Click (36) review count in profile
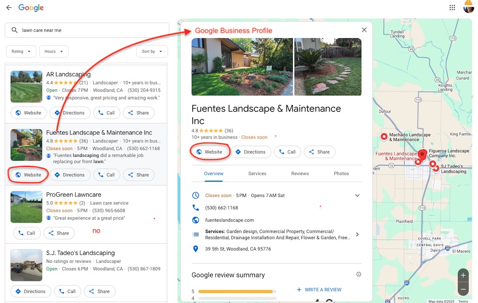 [x=229, y=130]
